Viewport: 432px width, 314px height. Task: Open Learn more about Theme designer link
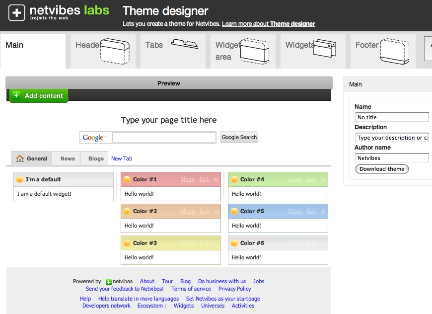click(269, 24)
